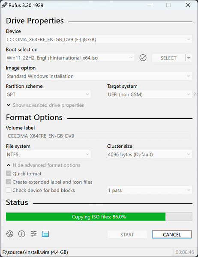Open the File system NTFS dropdown
Viewport: 198px width, 257px height.
click(x=48, y=154)
